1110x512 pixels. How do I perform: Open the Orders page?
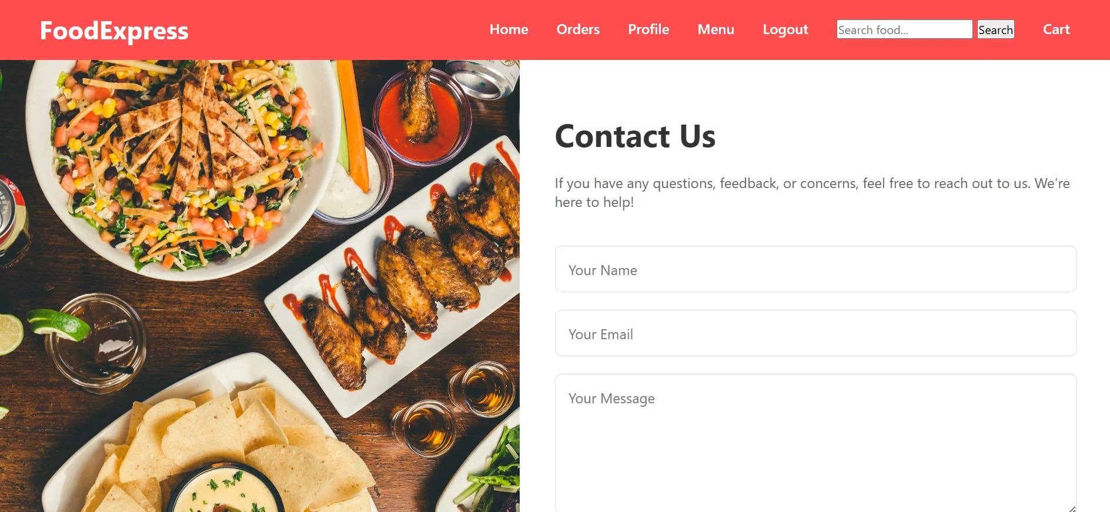[x=578, y=29]
